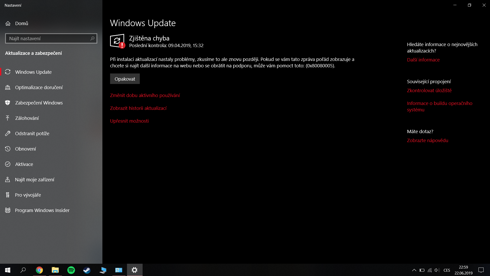This screenshot has height=276, width=490.
Task: Open the Action Center notifications icon
Action: [481, 270]
